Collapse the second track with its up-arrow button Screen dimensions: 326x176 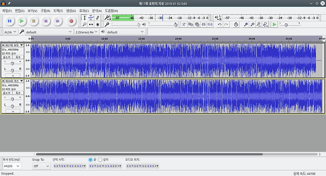13,111
